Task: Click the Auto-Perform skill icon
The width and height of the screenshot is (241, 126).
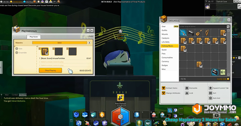Action: [121, 98]
